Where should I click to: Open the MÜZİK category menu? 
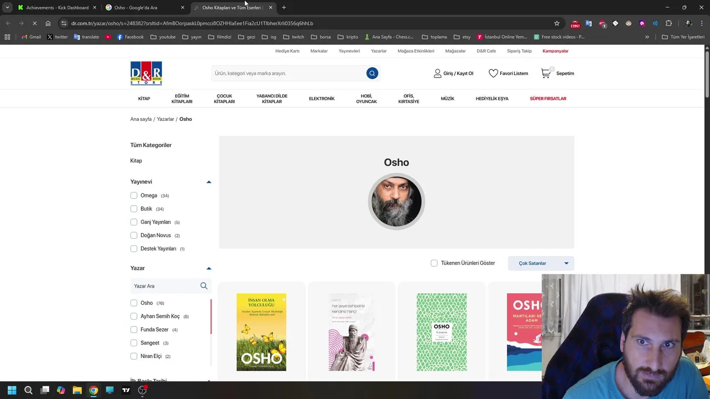click(448, 99)
